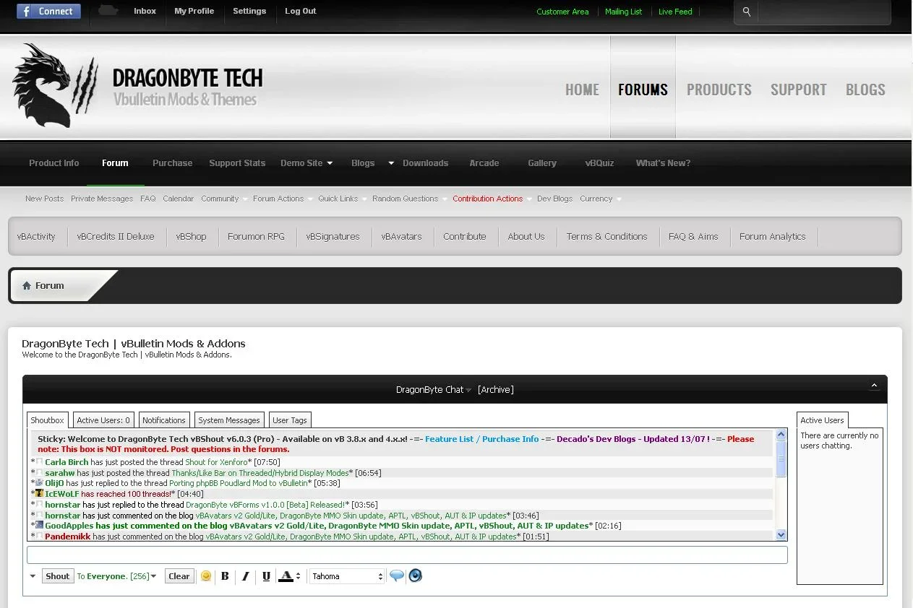Click the cloud icon beside Inbox
Viewport: 913px width, 608px height.
tap(108, 11)
